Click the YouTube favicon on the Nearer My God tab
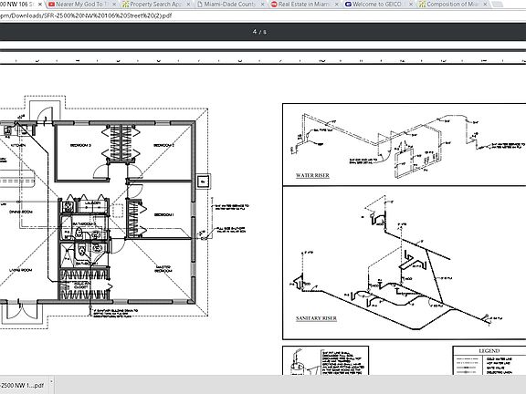The height and width of the screenshot is (394, 526). point(51,5)
